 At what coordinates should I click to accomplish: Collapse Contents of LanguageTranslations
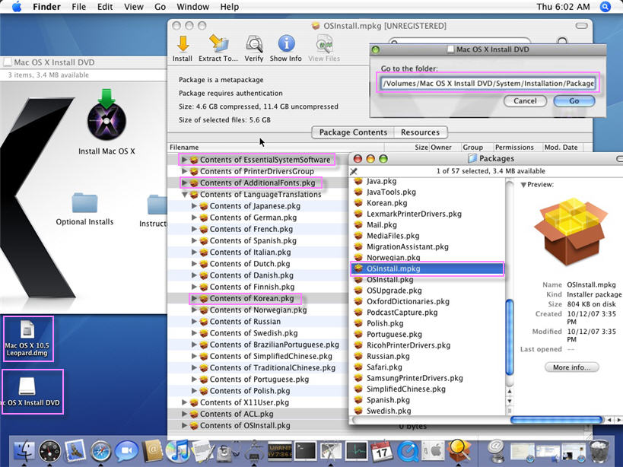click(x=184, y=195)
